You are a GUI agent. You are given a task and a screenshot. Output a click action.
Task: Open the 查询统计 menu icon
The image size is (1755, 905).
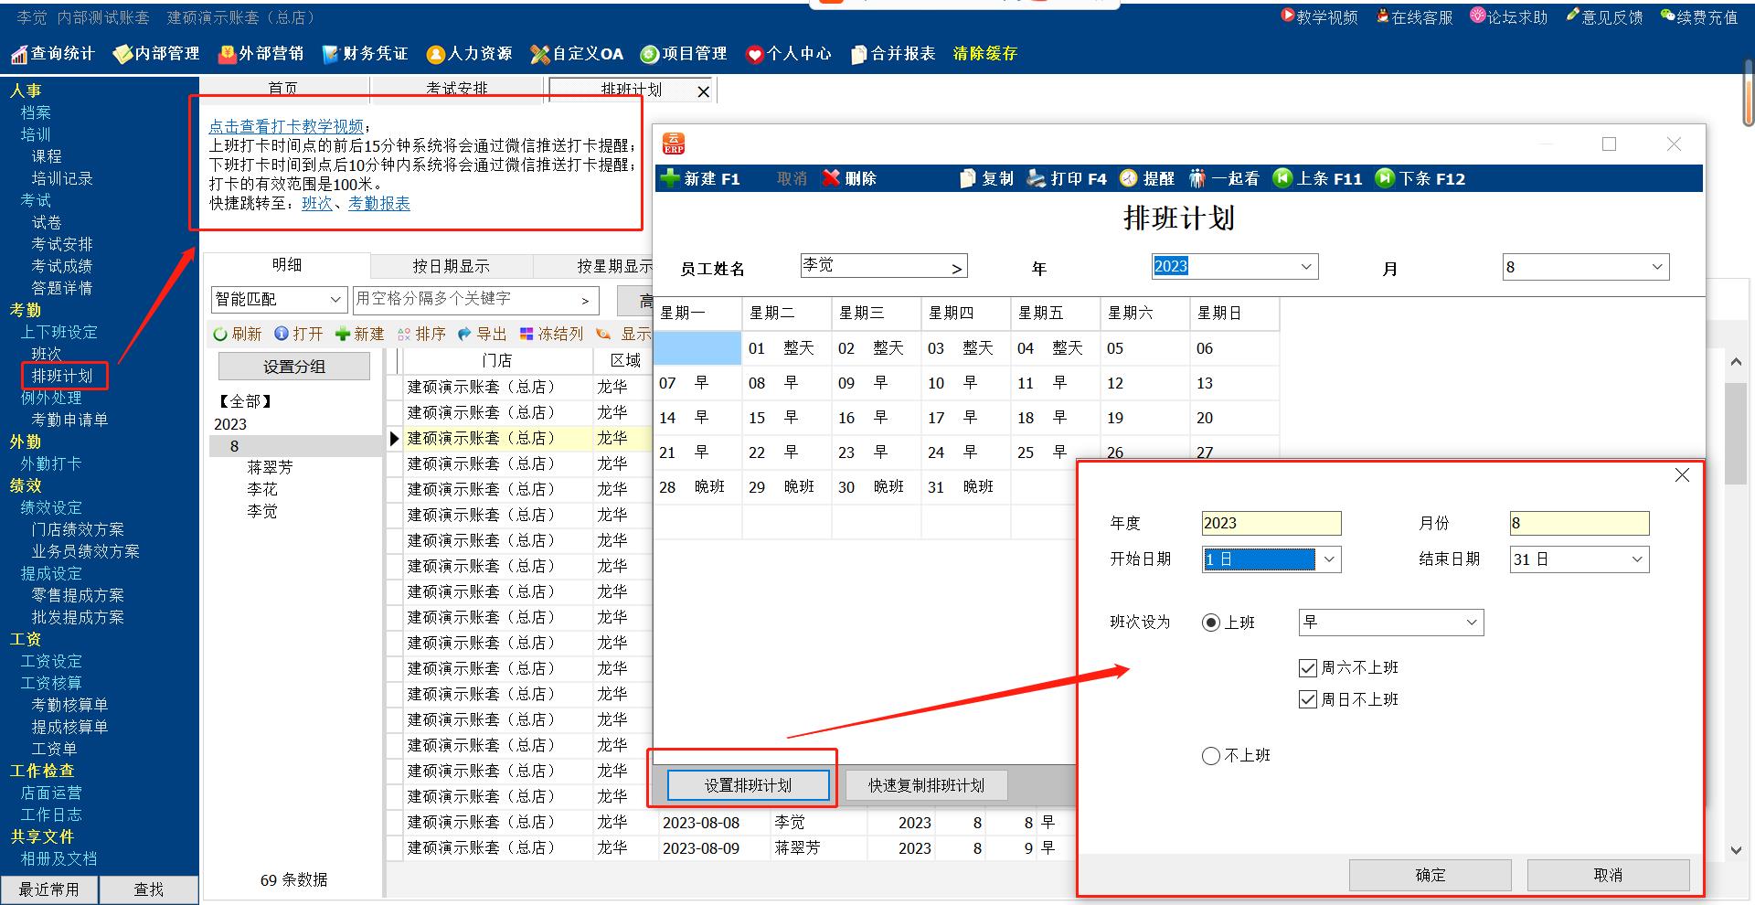19,55
